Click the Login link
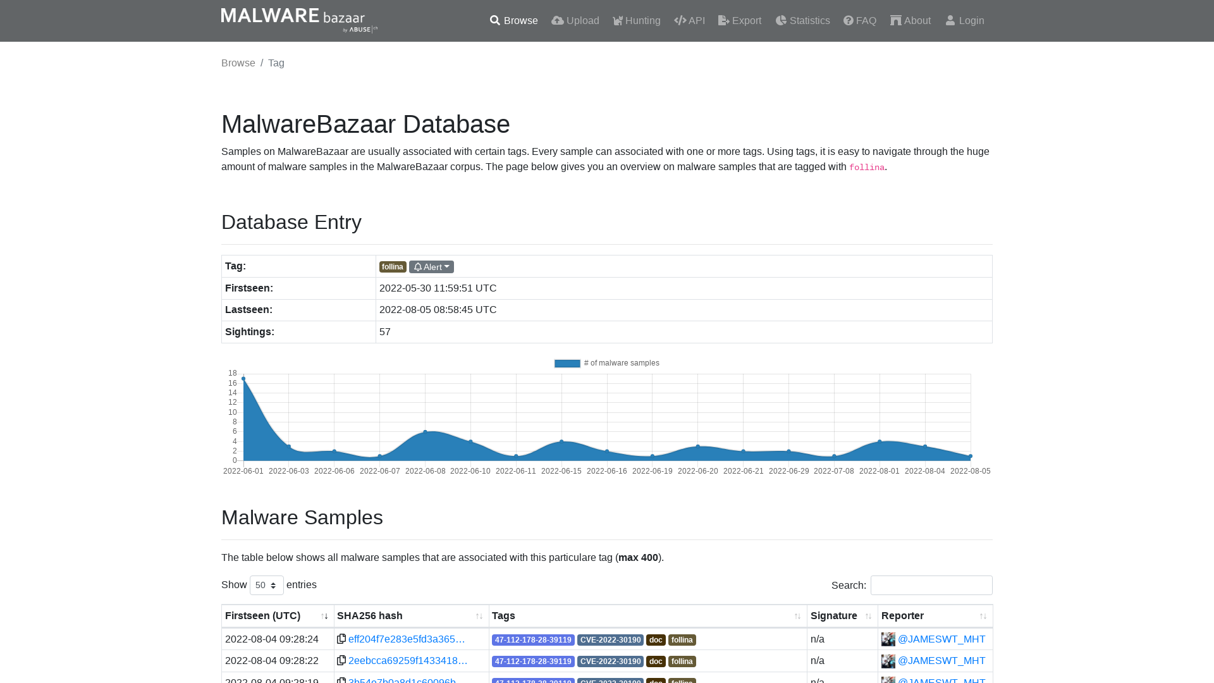Viewport: 1214px width, 683px height. coord(965,21)
